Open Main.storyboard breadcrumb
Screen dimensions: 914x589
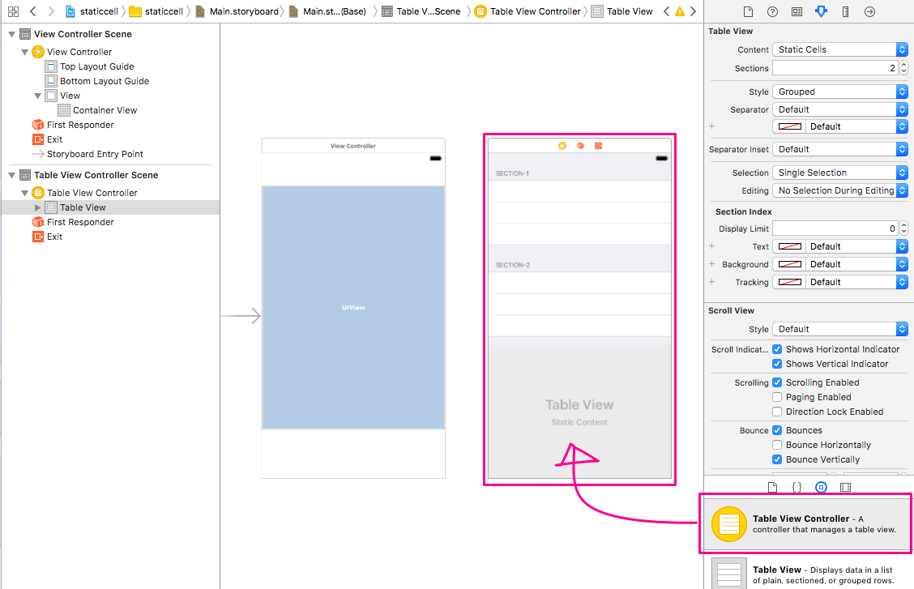coord(237,11)
